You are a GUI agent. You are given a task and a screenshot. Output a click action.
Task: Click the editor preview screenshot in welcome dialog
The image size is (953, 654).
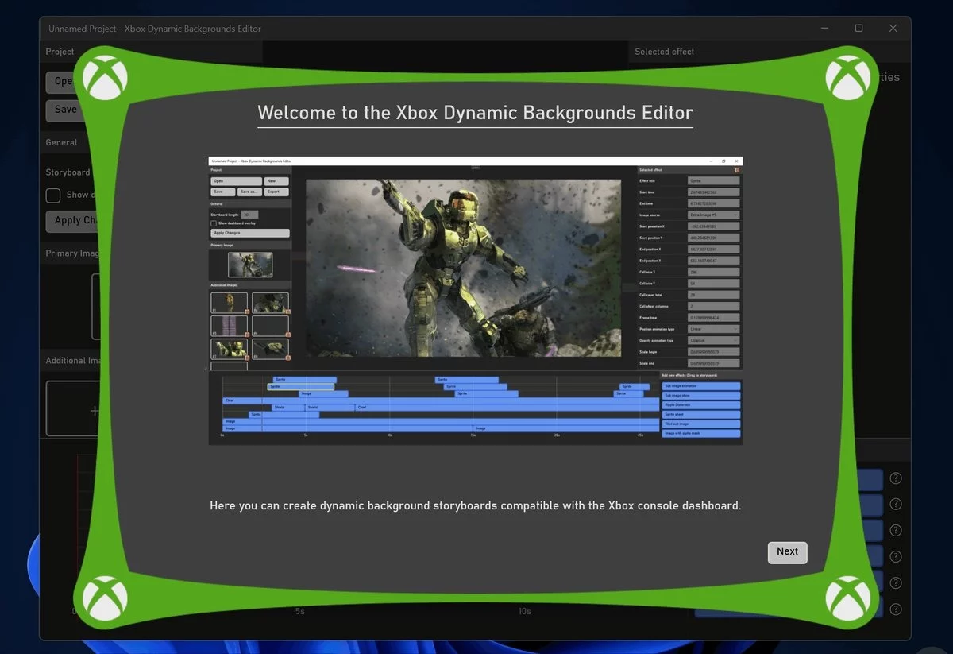click(475, 300)
